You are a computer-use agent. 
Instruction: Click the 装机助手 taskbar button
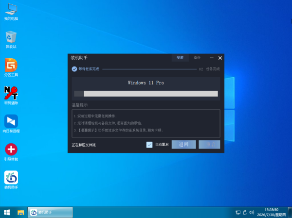click(50, 212)
